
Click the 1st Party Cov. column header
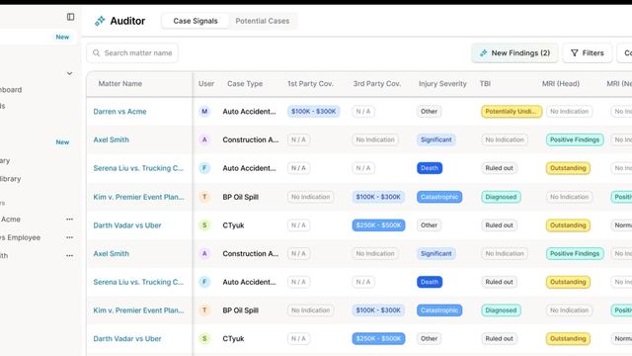(x=310, y=83)
